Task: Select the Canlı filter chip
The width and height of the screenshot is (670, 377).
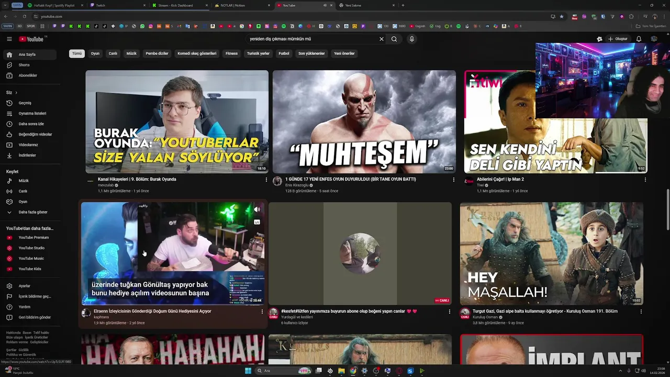Action: (113, 53)
